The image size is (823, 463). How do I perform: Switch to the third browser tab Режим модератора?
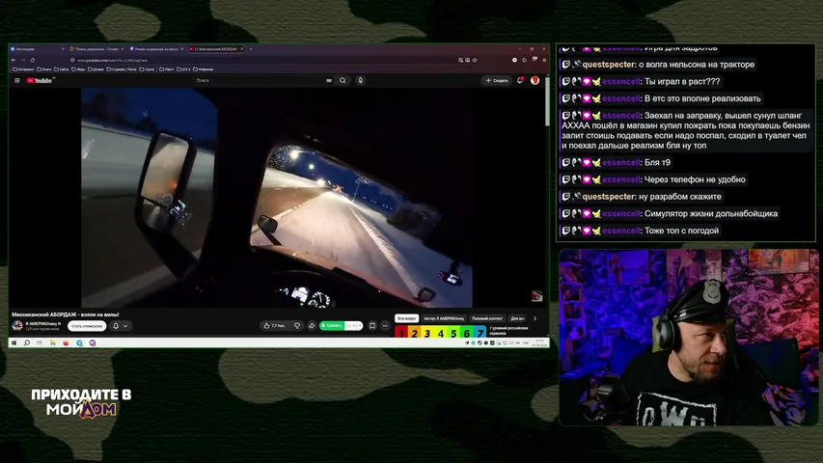click(156, 49)
